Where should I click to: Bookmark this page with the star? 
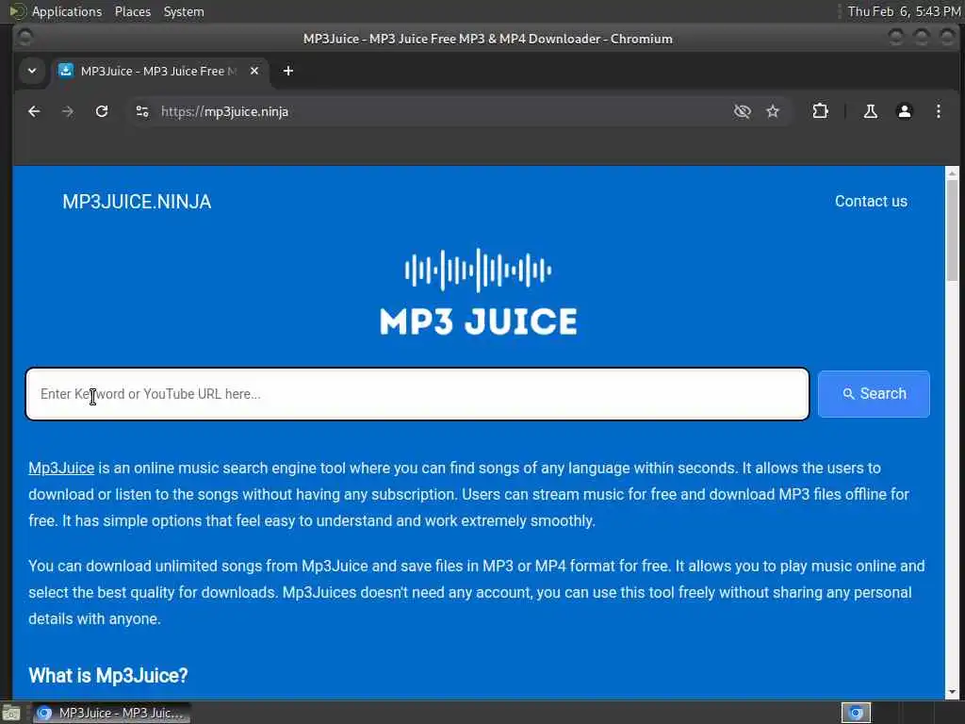point(773,111)
